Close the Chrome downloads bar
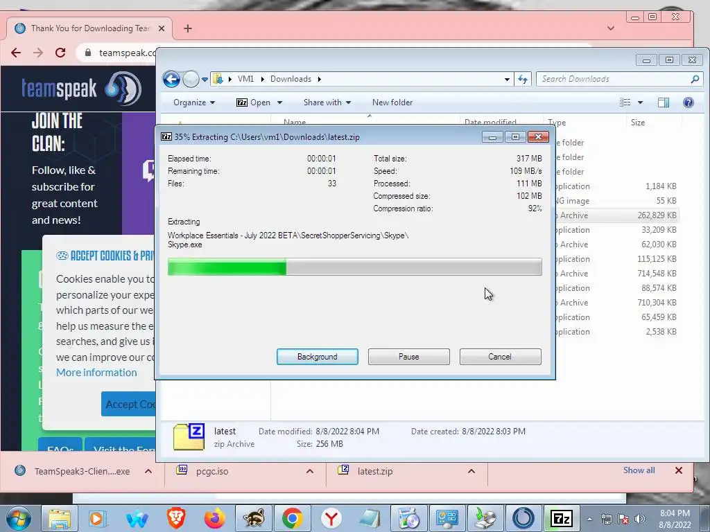This screenshot has height=532, width=710. coord(678,470)
